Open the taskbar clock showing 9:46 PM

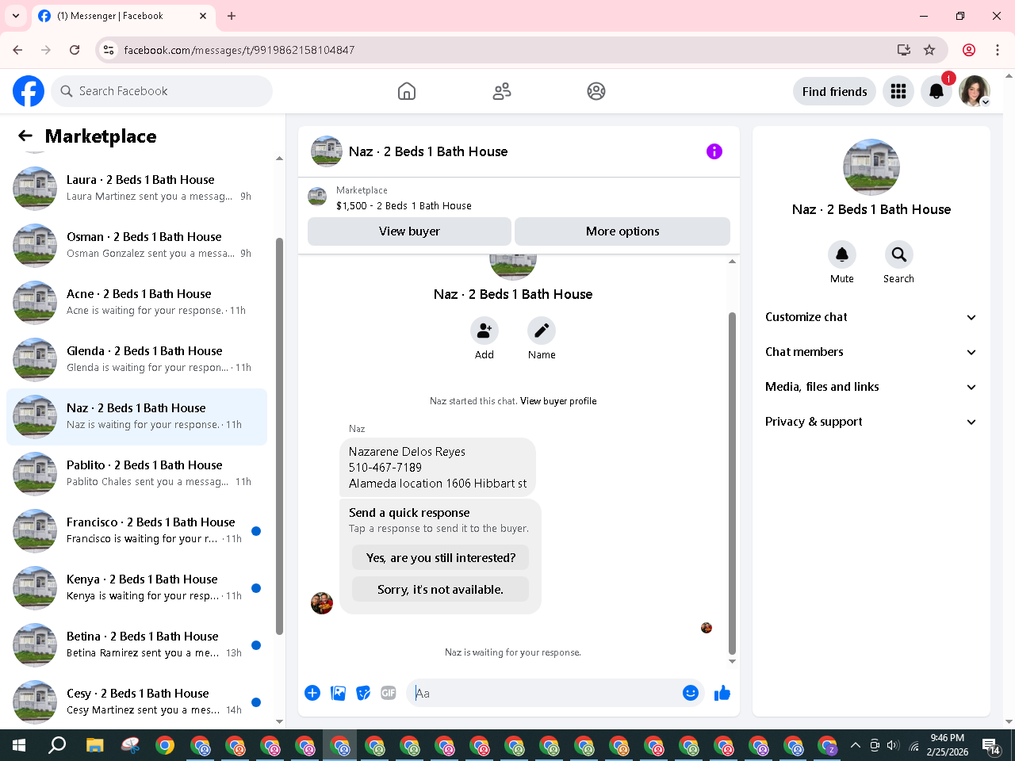click(948, 745)
